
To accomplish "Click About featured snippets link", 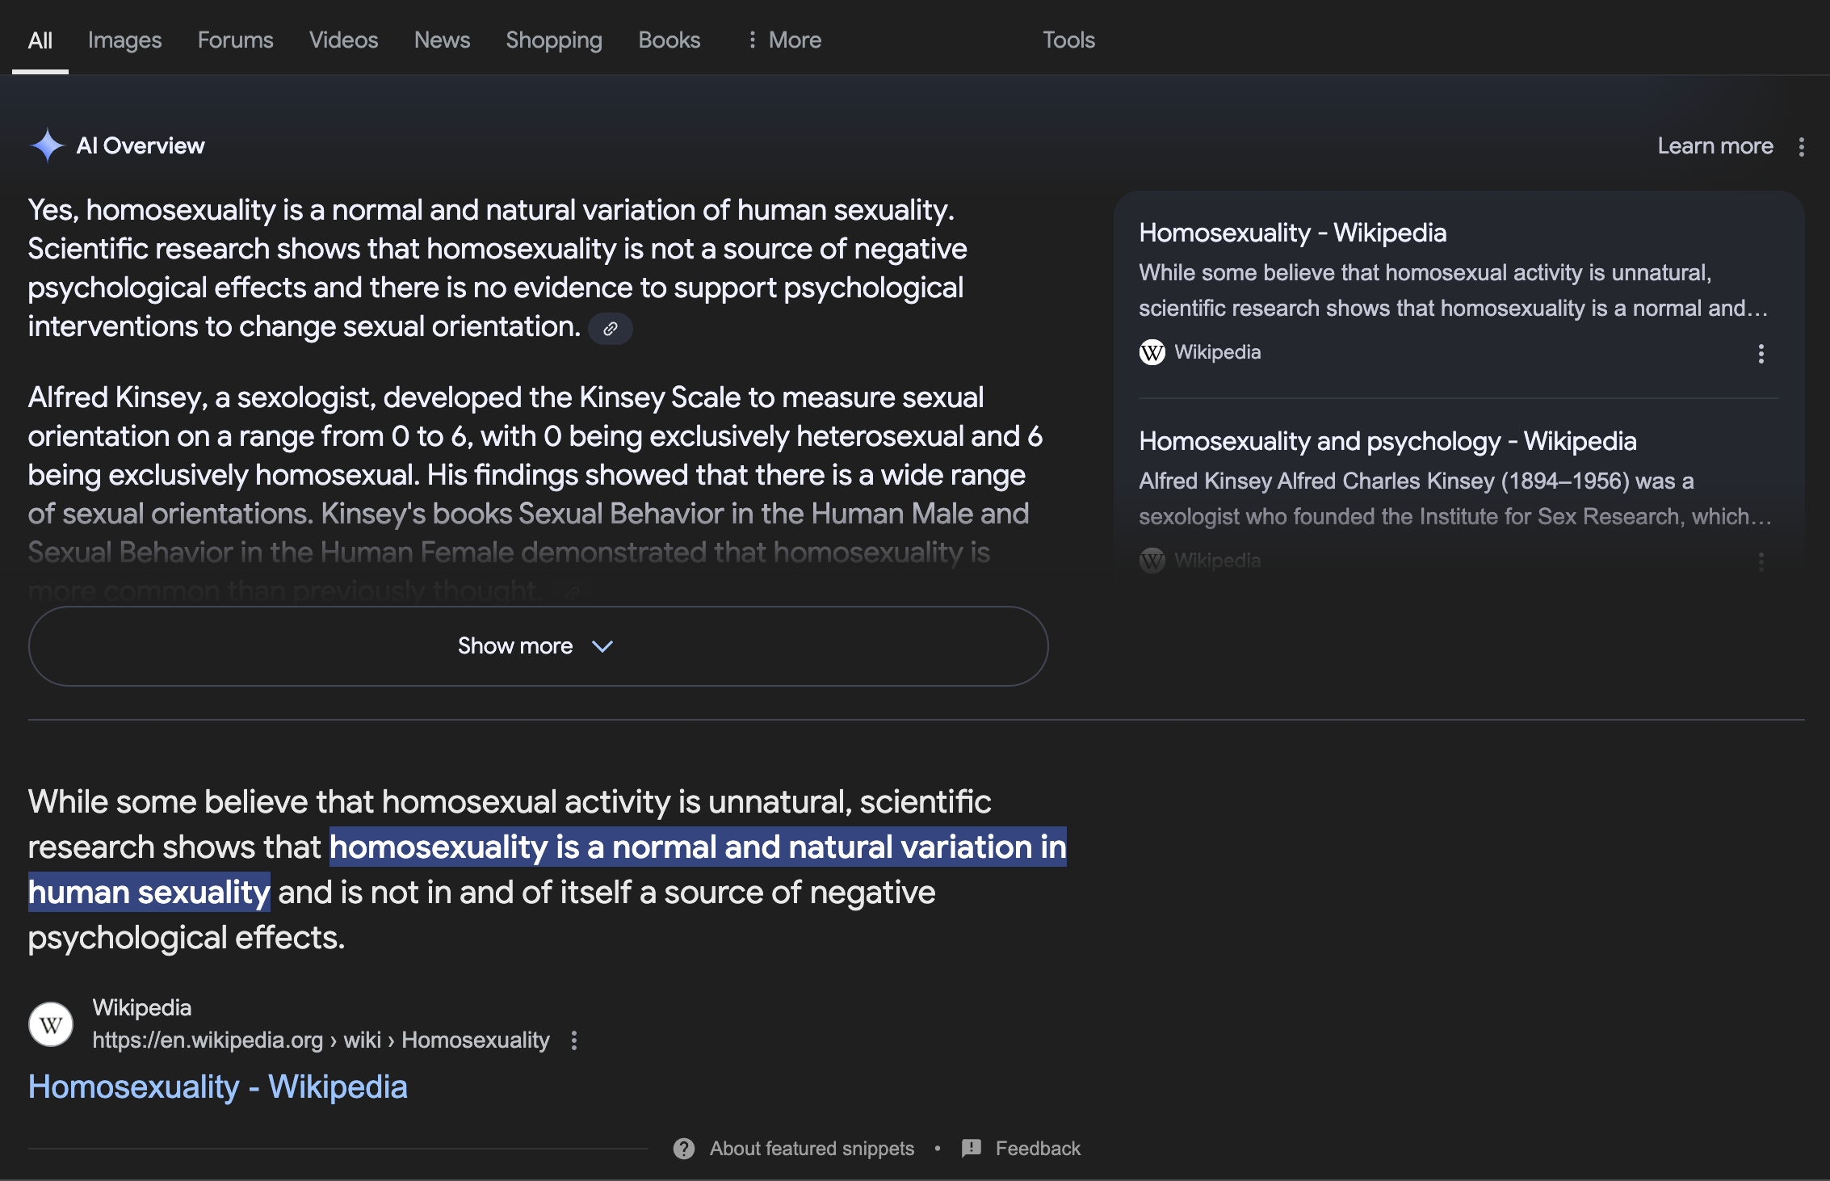I will tap(812, 1148).
